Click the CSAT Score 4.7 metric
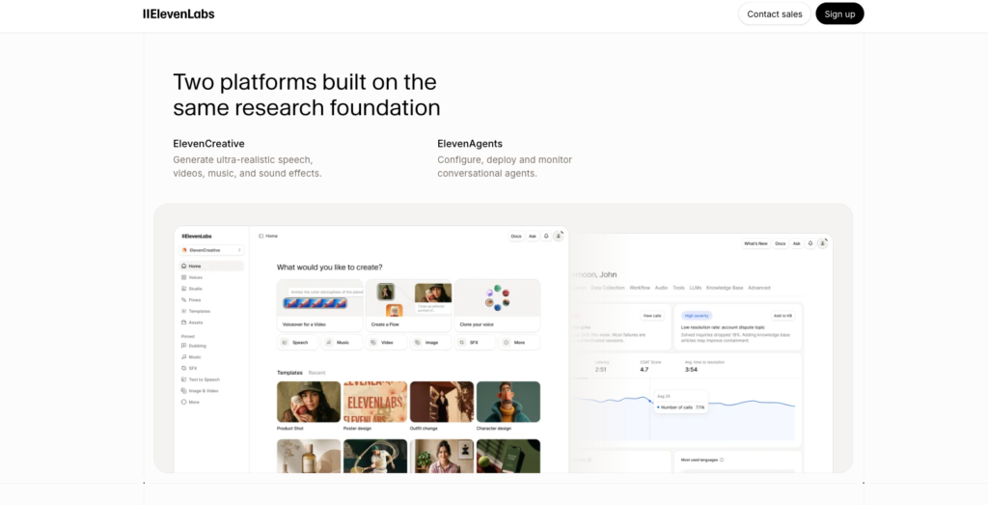The image size is (988, 505). pos(650,366)
